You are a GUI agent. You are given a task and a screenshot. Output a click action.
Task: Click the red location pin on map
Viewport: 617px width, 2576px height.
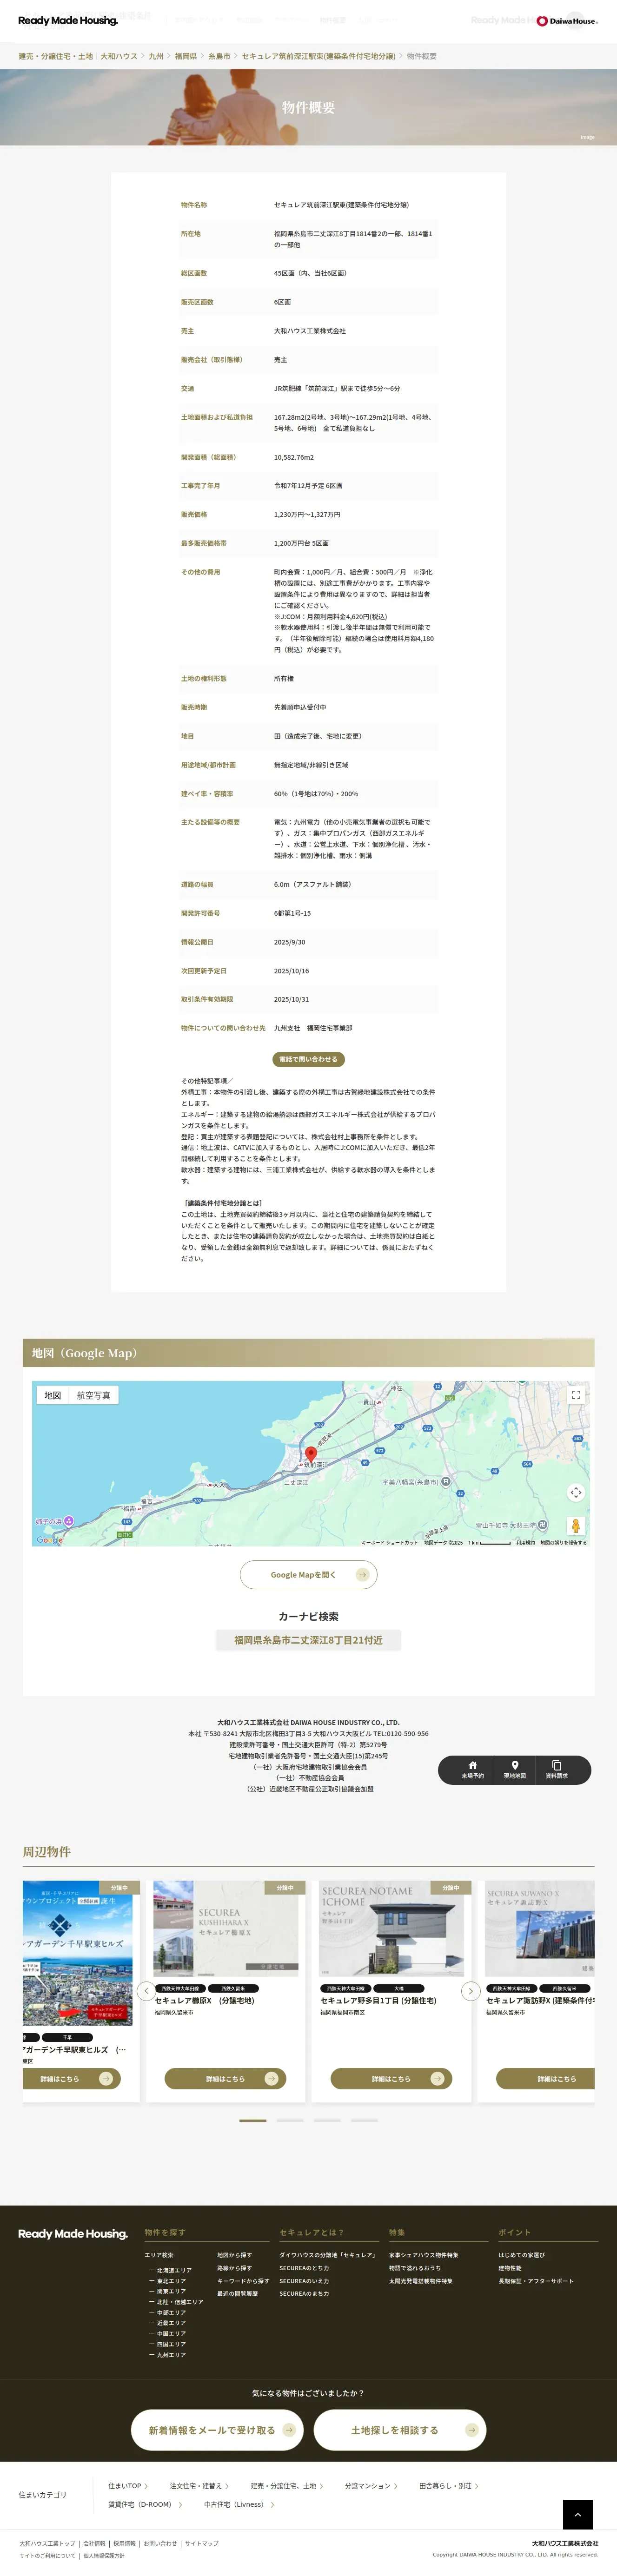pos(311,1454)
